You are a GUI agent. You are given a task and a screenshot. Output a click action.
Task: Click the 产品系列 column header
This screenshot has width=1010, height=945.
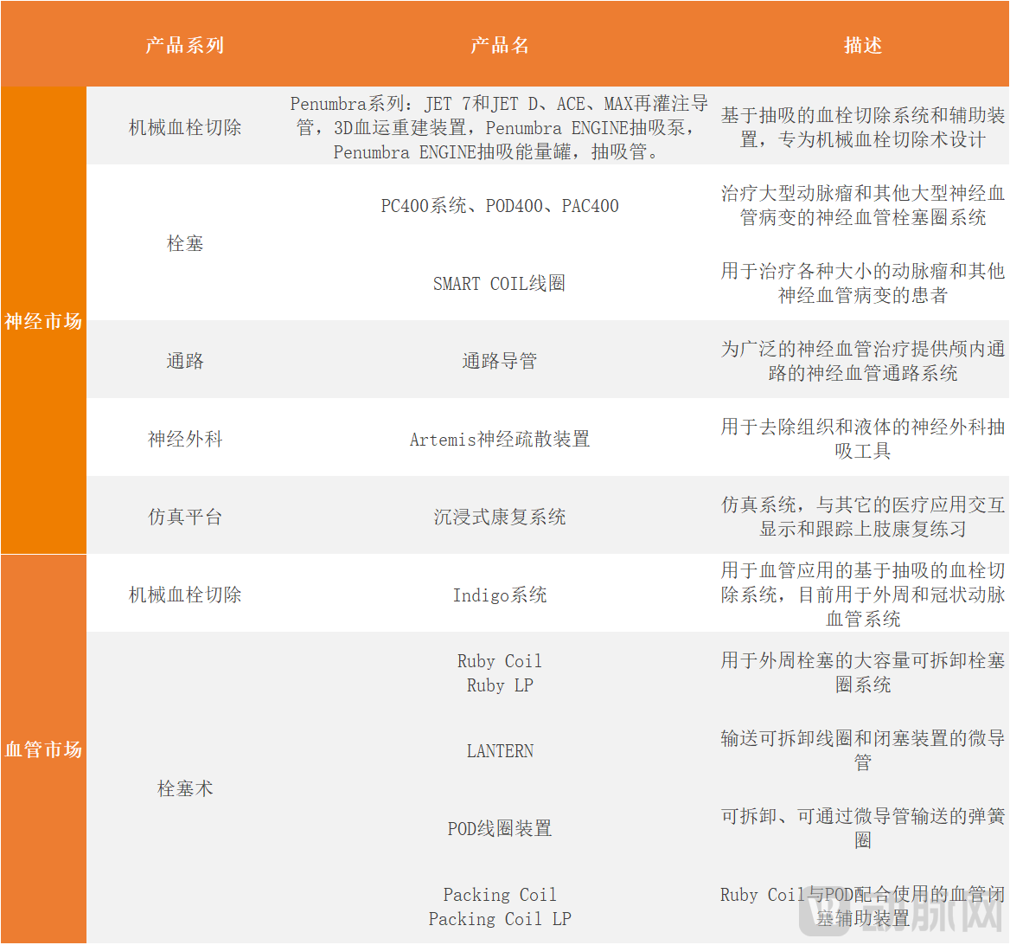coord(184,45)
